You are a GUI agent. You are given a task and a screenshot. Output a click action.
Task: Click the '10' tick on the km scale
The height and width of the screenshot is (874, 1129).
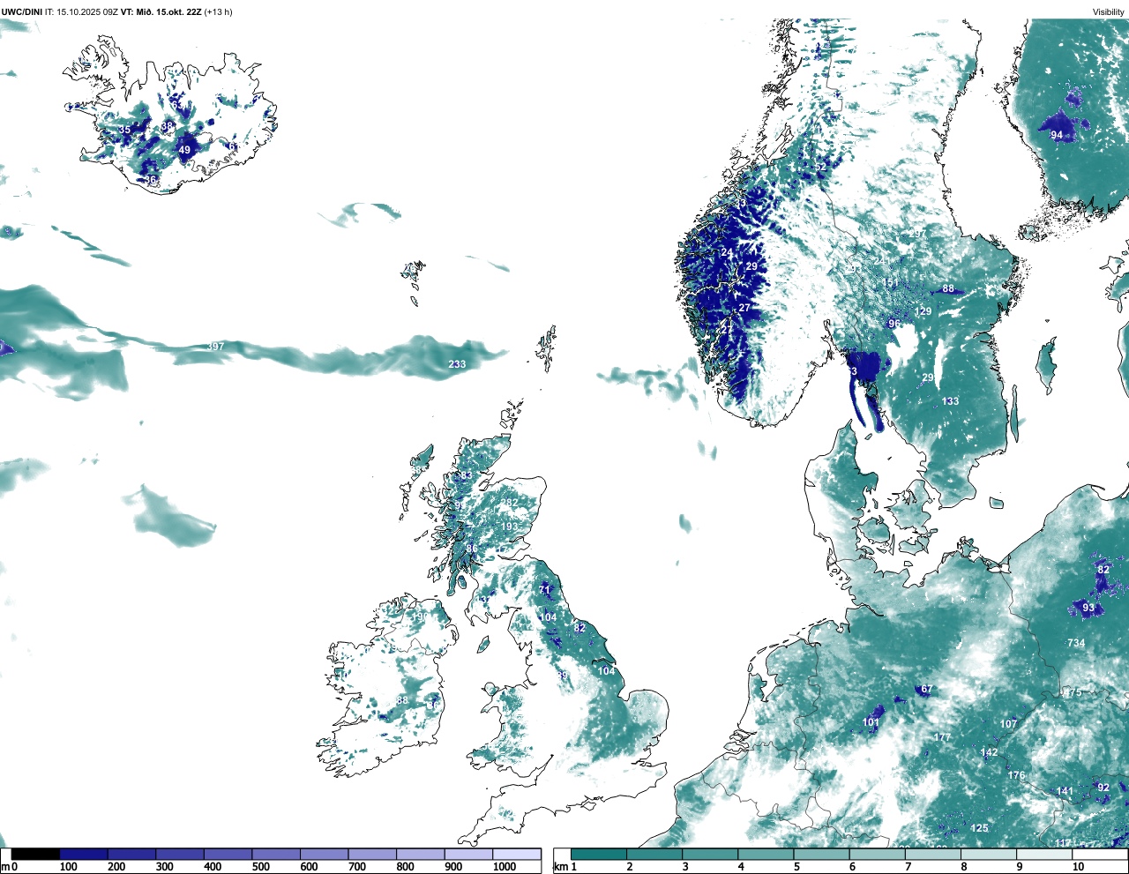(x=1078, y=867)
